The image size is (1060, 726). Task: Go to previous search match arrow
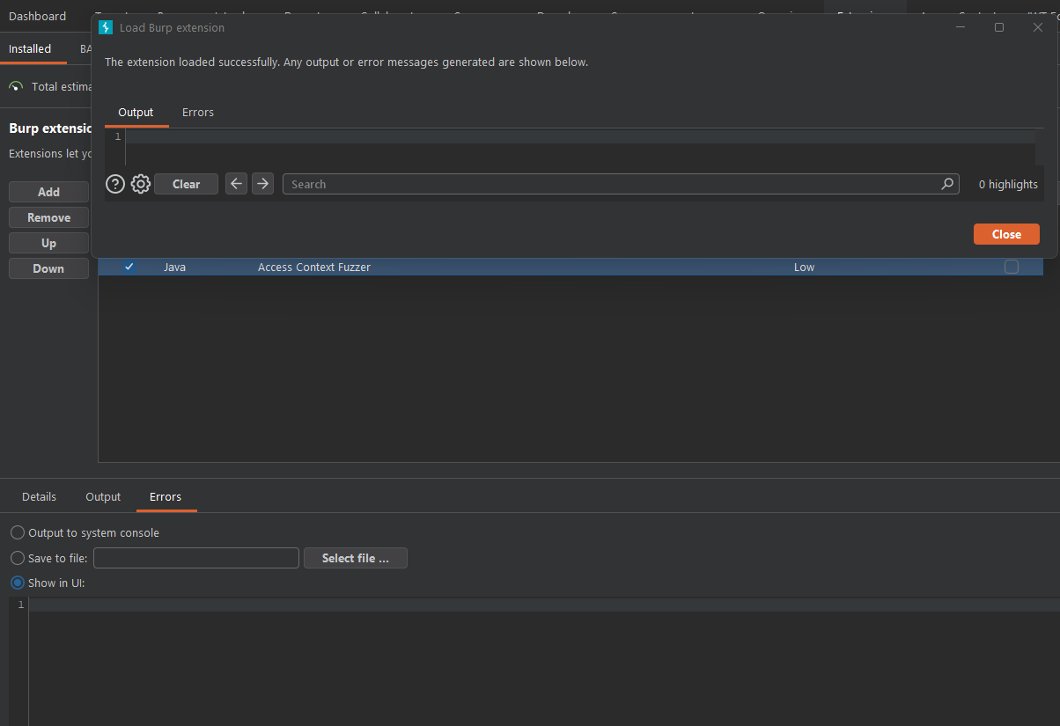tap(236, 184)
